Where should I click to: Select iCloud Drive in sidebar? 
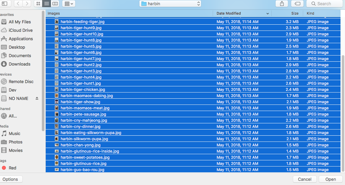[x=20, y=30]
